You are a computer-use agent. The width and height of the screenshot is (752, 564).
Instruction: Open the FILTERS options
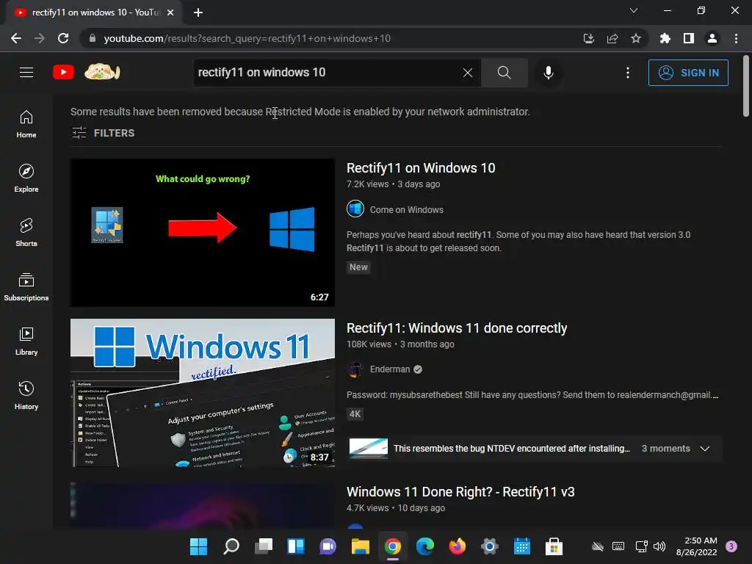click(103, 133)
